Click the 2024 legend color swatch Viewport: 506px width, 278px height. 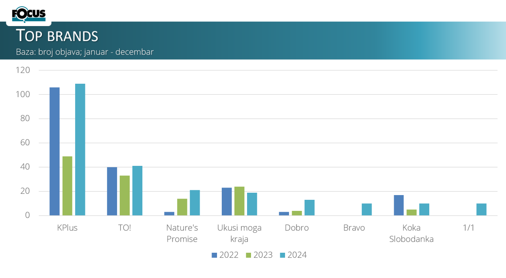283,255
